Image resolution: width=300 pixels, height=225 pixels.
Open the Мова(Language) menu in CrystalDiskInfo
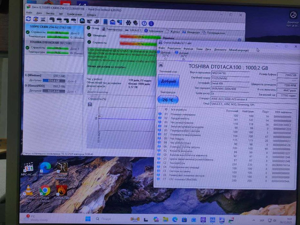[239, 50]
